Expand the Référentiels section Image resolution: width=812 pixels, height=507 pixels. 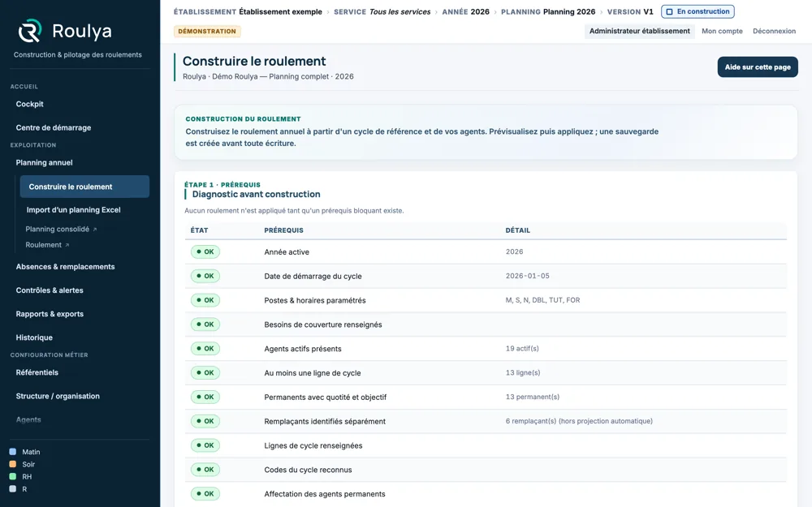point(37,372)
